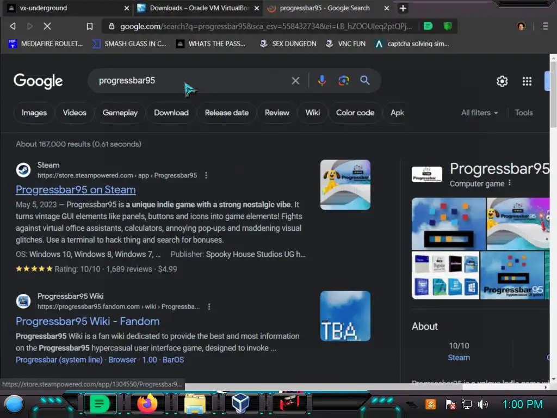This screenshot has height=418, width=557.
Task: Click the volume speaker tray icon
Action: point(483,404)
